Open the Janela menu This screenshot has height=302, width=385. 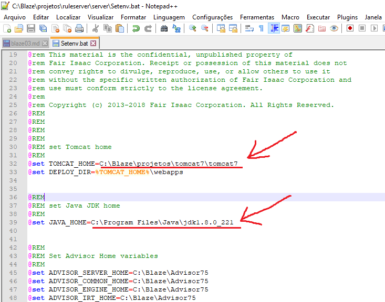coord(373,17)
